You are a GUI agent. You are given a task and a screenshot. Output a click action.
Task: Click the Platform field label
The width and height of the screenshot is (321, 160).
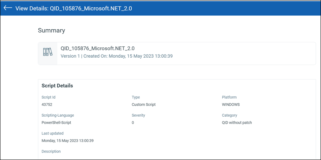tap(229, 97)
